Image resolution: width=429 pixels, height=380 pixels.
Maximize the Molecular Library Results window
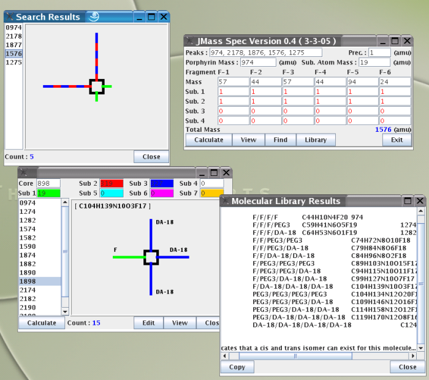coord(408,201)
